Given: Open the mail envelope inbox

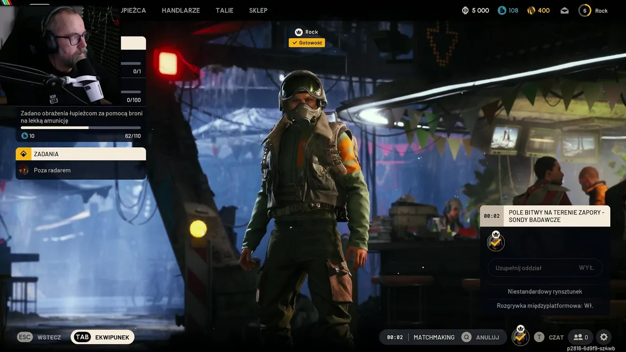Looking at the screenshot, I should (x=564, y=10).
